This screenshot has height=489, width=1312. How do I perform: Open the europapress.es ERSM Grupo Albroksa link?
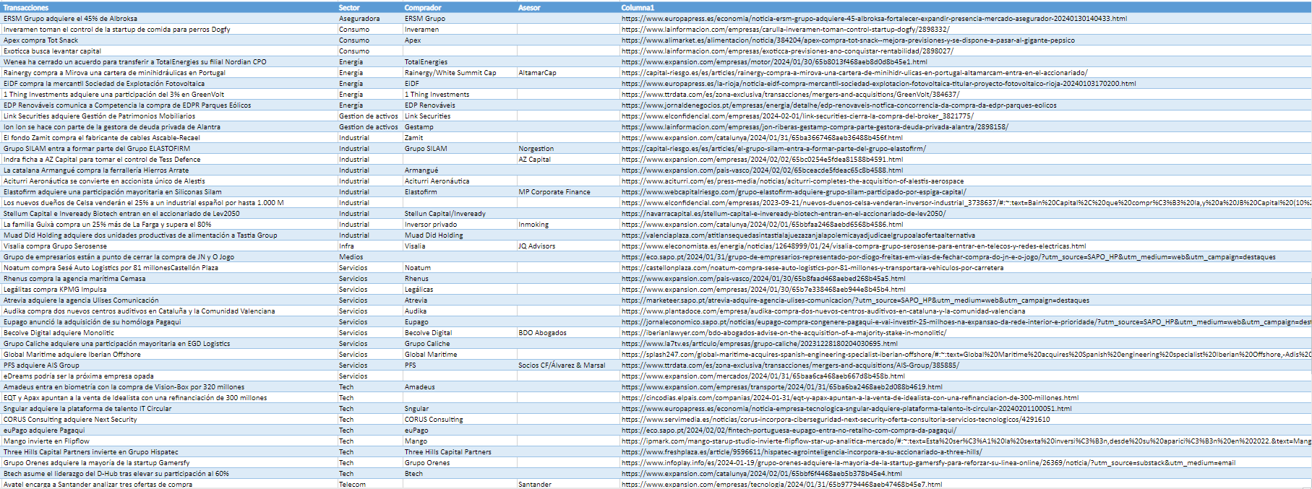point(874,18)
